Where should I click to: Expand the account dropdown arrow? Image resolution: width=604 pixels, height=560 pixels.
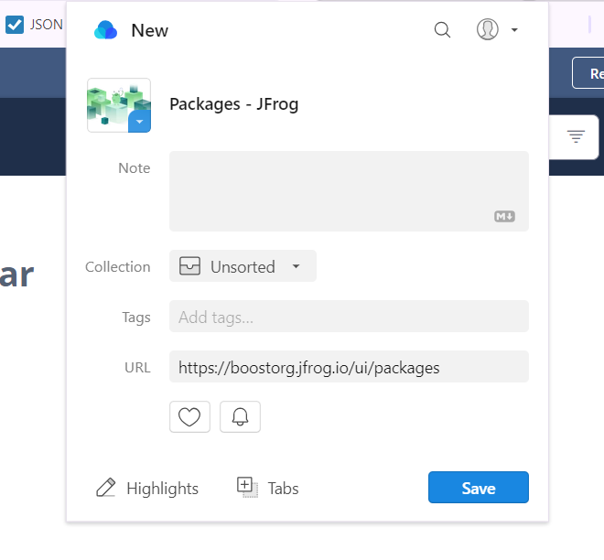(x=514, y=29)
